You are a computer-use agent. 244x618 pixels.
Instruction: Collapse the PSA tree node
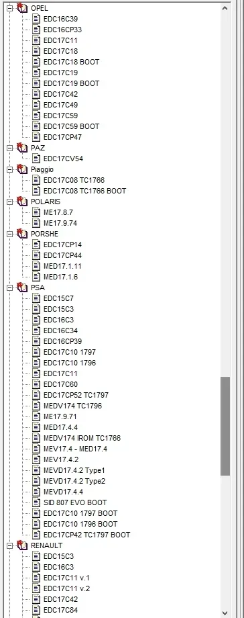(x=10, y=288)
